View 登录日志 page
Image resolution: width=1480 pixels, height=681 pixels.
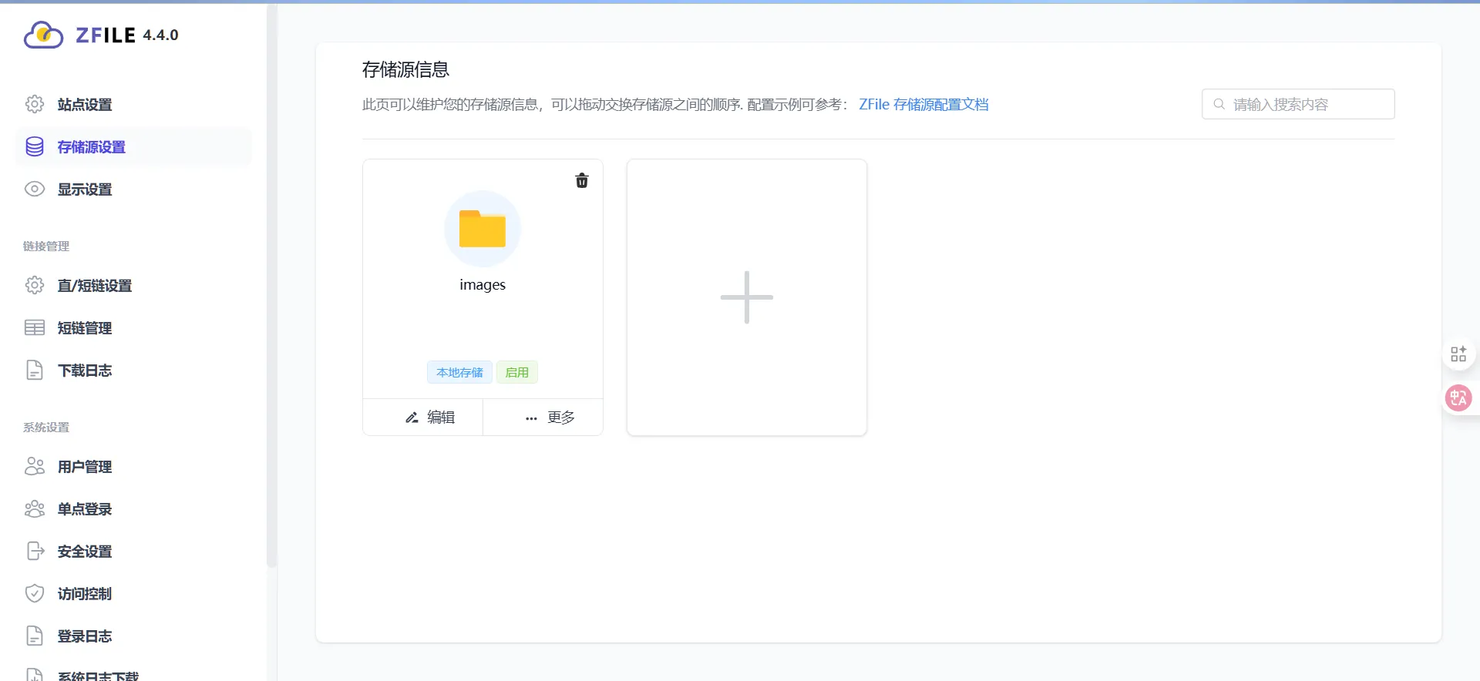(x=133, y=636)
